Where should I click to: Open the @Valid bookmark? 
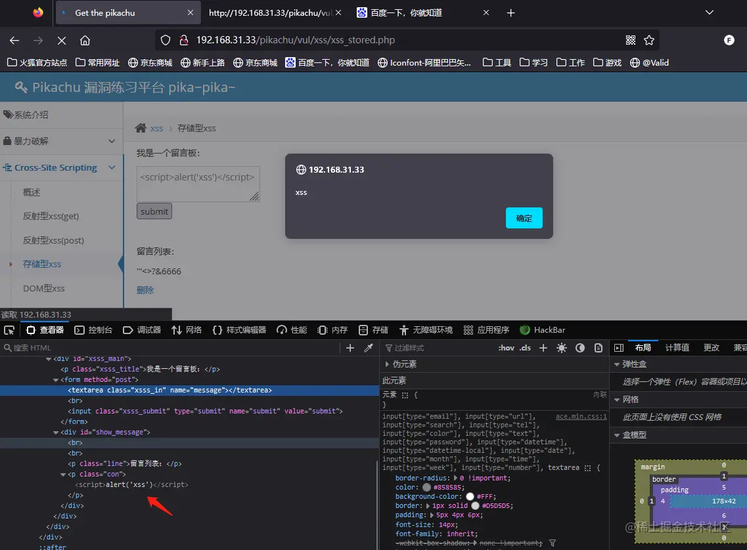649,63
